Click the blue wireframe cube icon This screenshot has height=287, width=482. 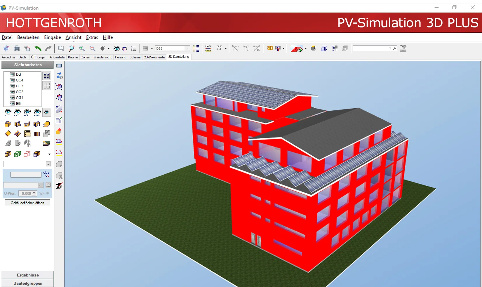[x=324, y=48]
